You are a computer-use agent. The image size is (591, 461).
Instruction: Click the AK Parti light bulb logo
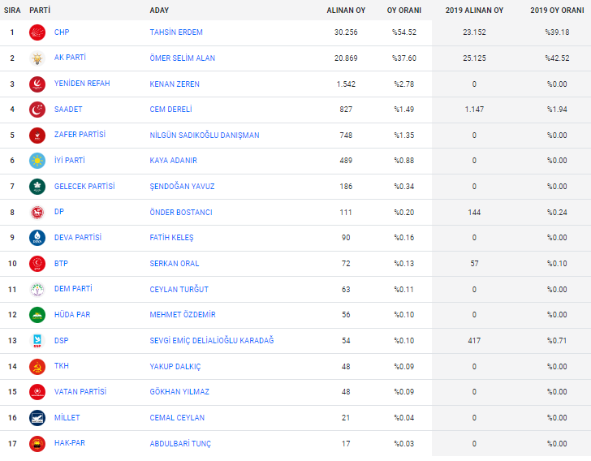37,58
